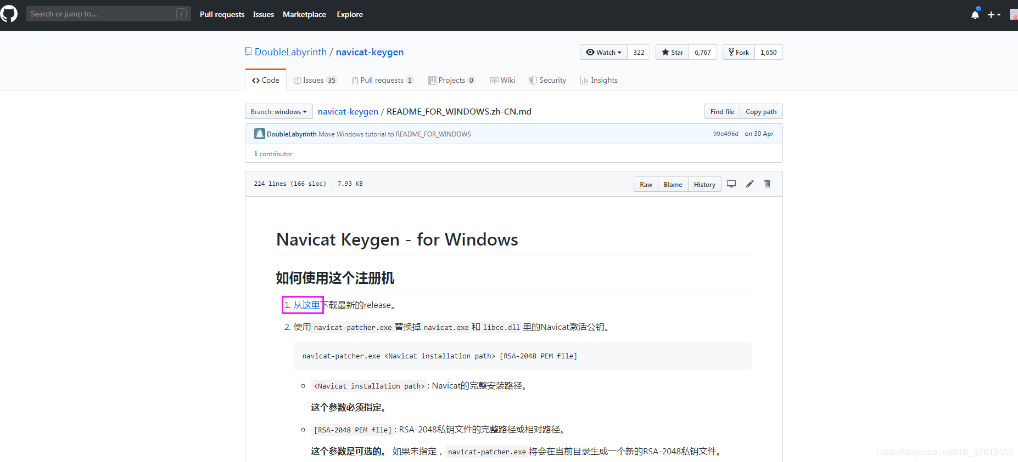
Task: Click the user avatar at top right
Action: click(1014, 14)
